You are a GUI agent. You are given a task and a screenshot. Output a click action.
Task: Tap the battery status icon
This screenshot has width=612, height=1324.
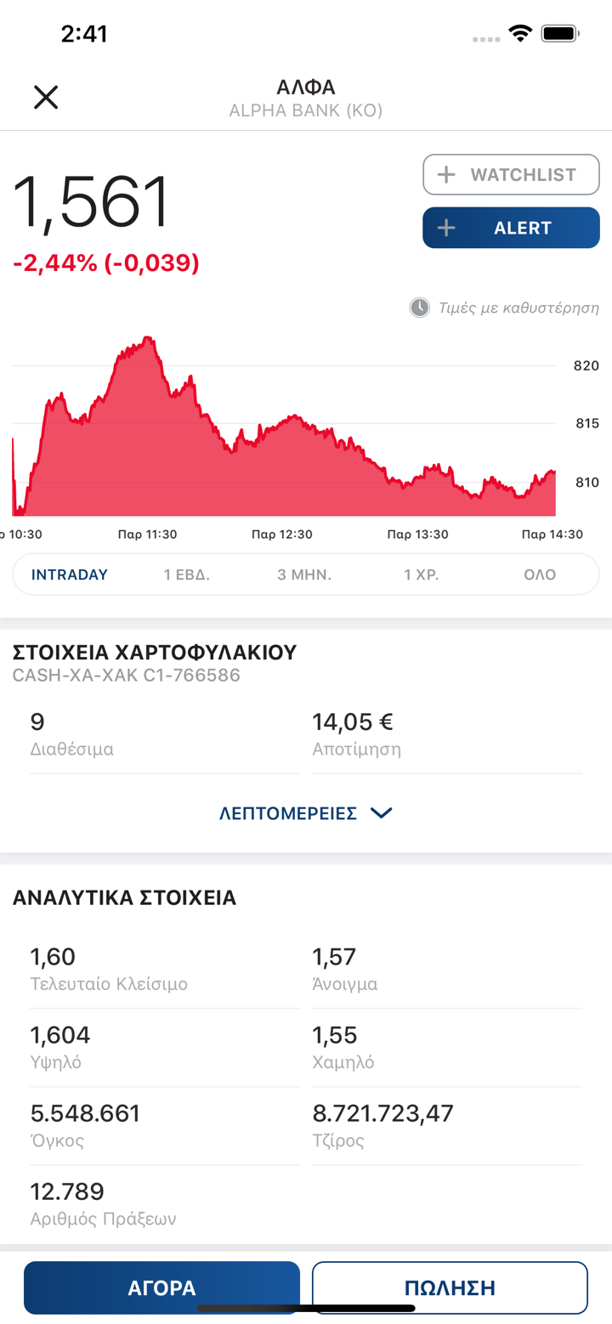(560, 34)
